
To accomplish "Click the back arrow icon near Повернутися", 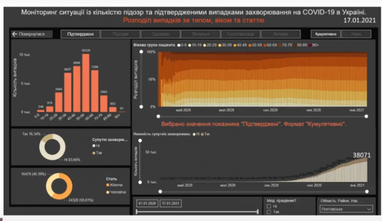I will pyautogui.click(x=15, y=34).
